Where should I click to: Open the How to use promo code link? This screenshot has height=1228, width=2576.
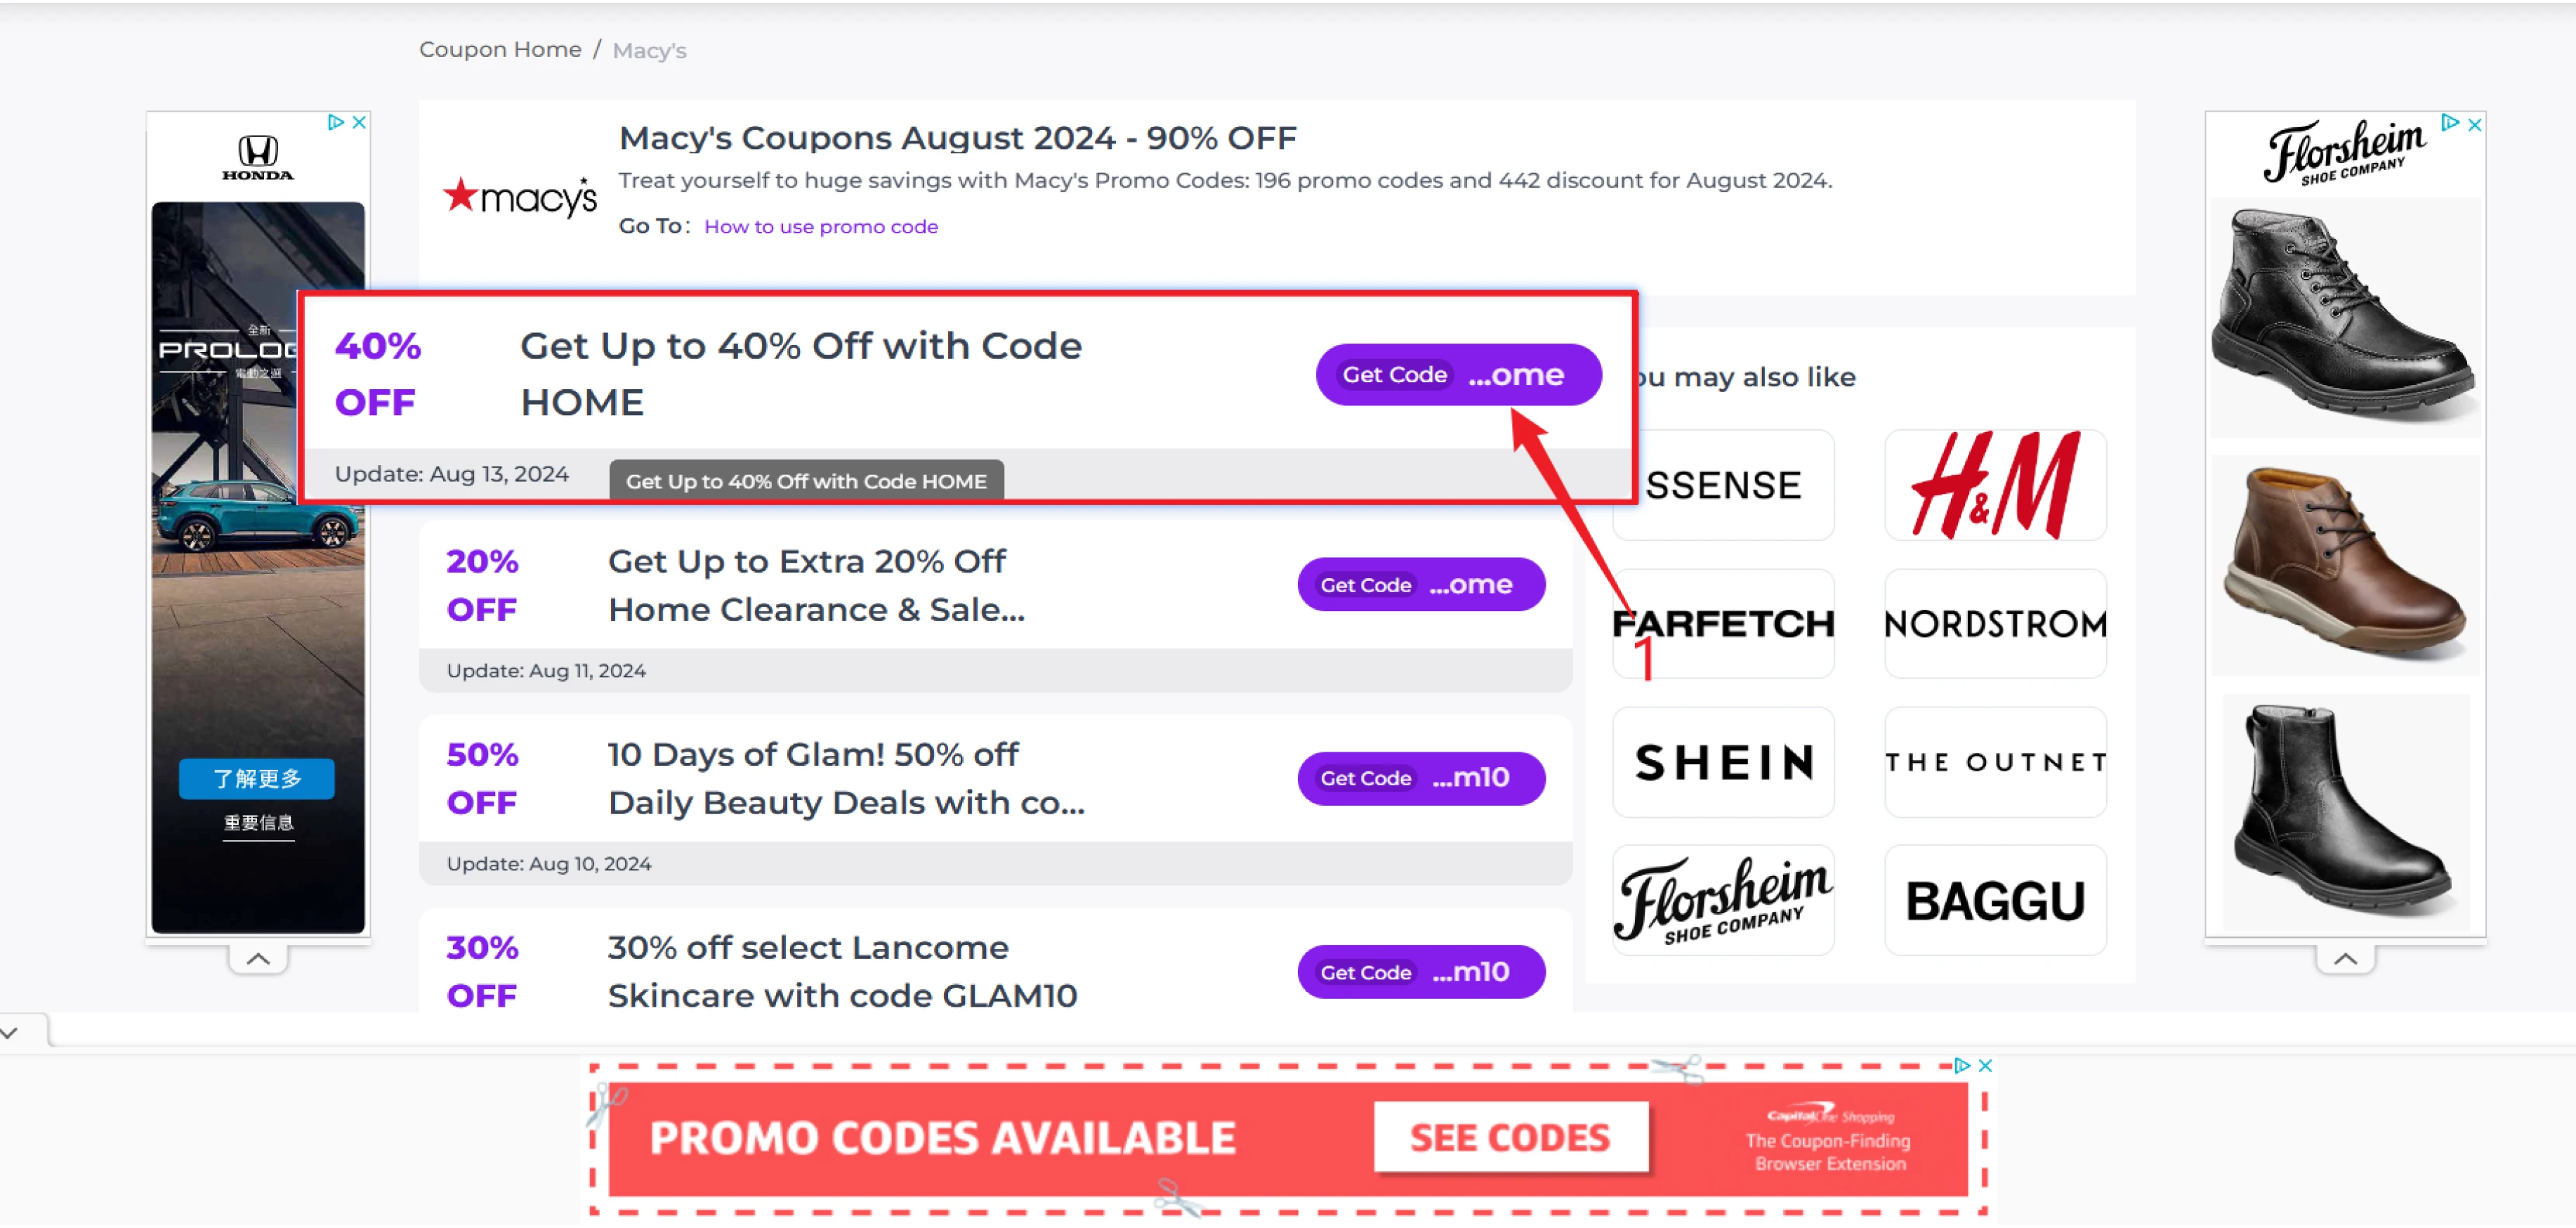pos(820,226)
